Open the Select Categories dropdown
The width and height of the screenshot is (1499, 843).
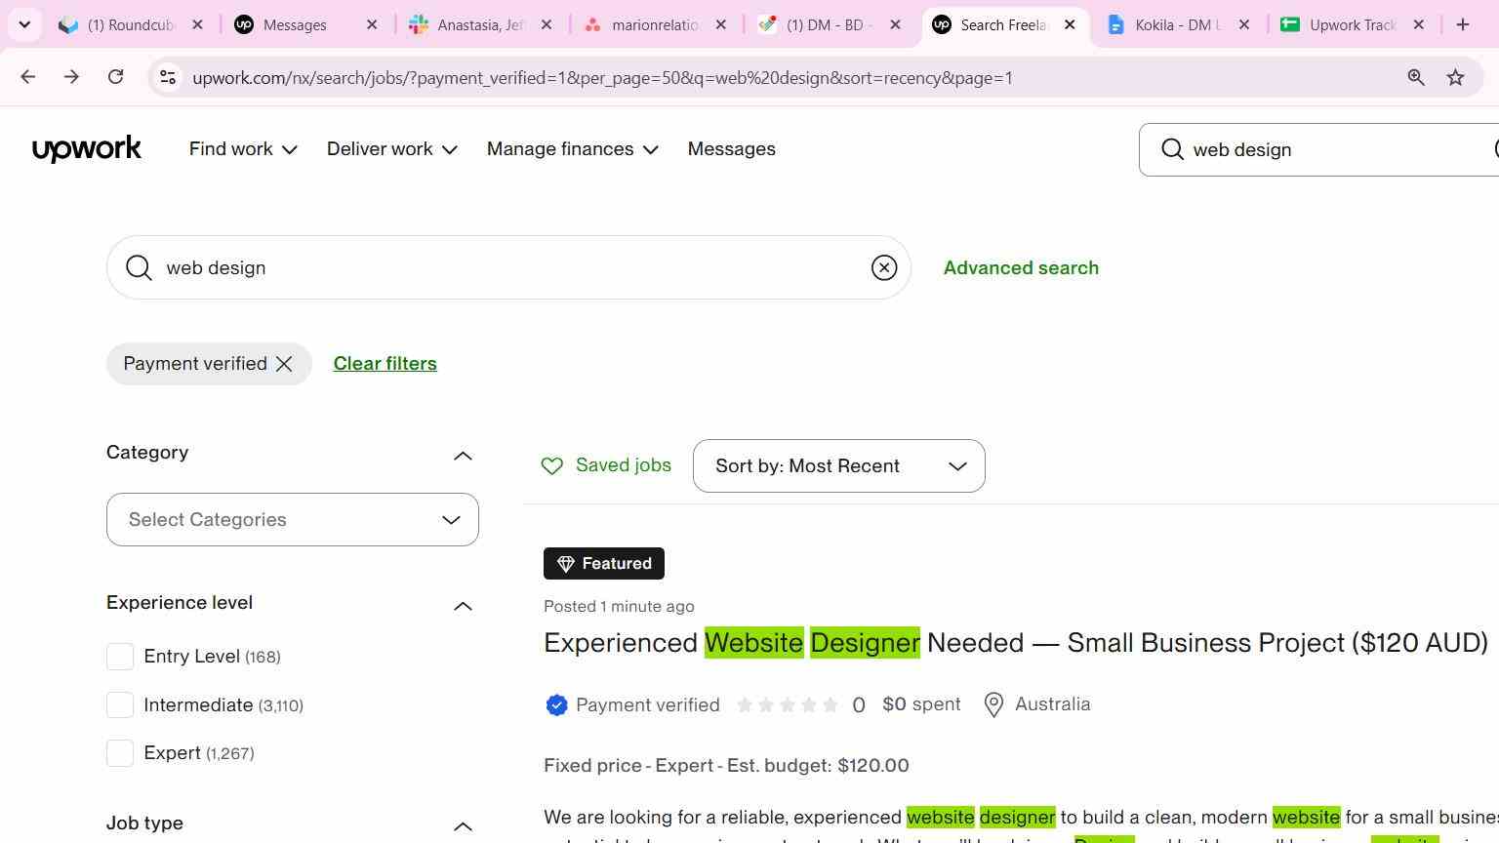293,519
